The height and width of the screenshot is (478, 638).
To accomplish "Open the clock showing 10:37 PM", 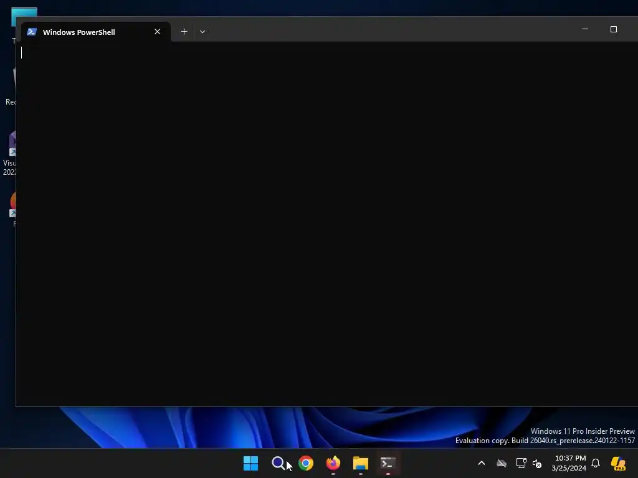I will pyautogui.click(x=569, y=463).
